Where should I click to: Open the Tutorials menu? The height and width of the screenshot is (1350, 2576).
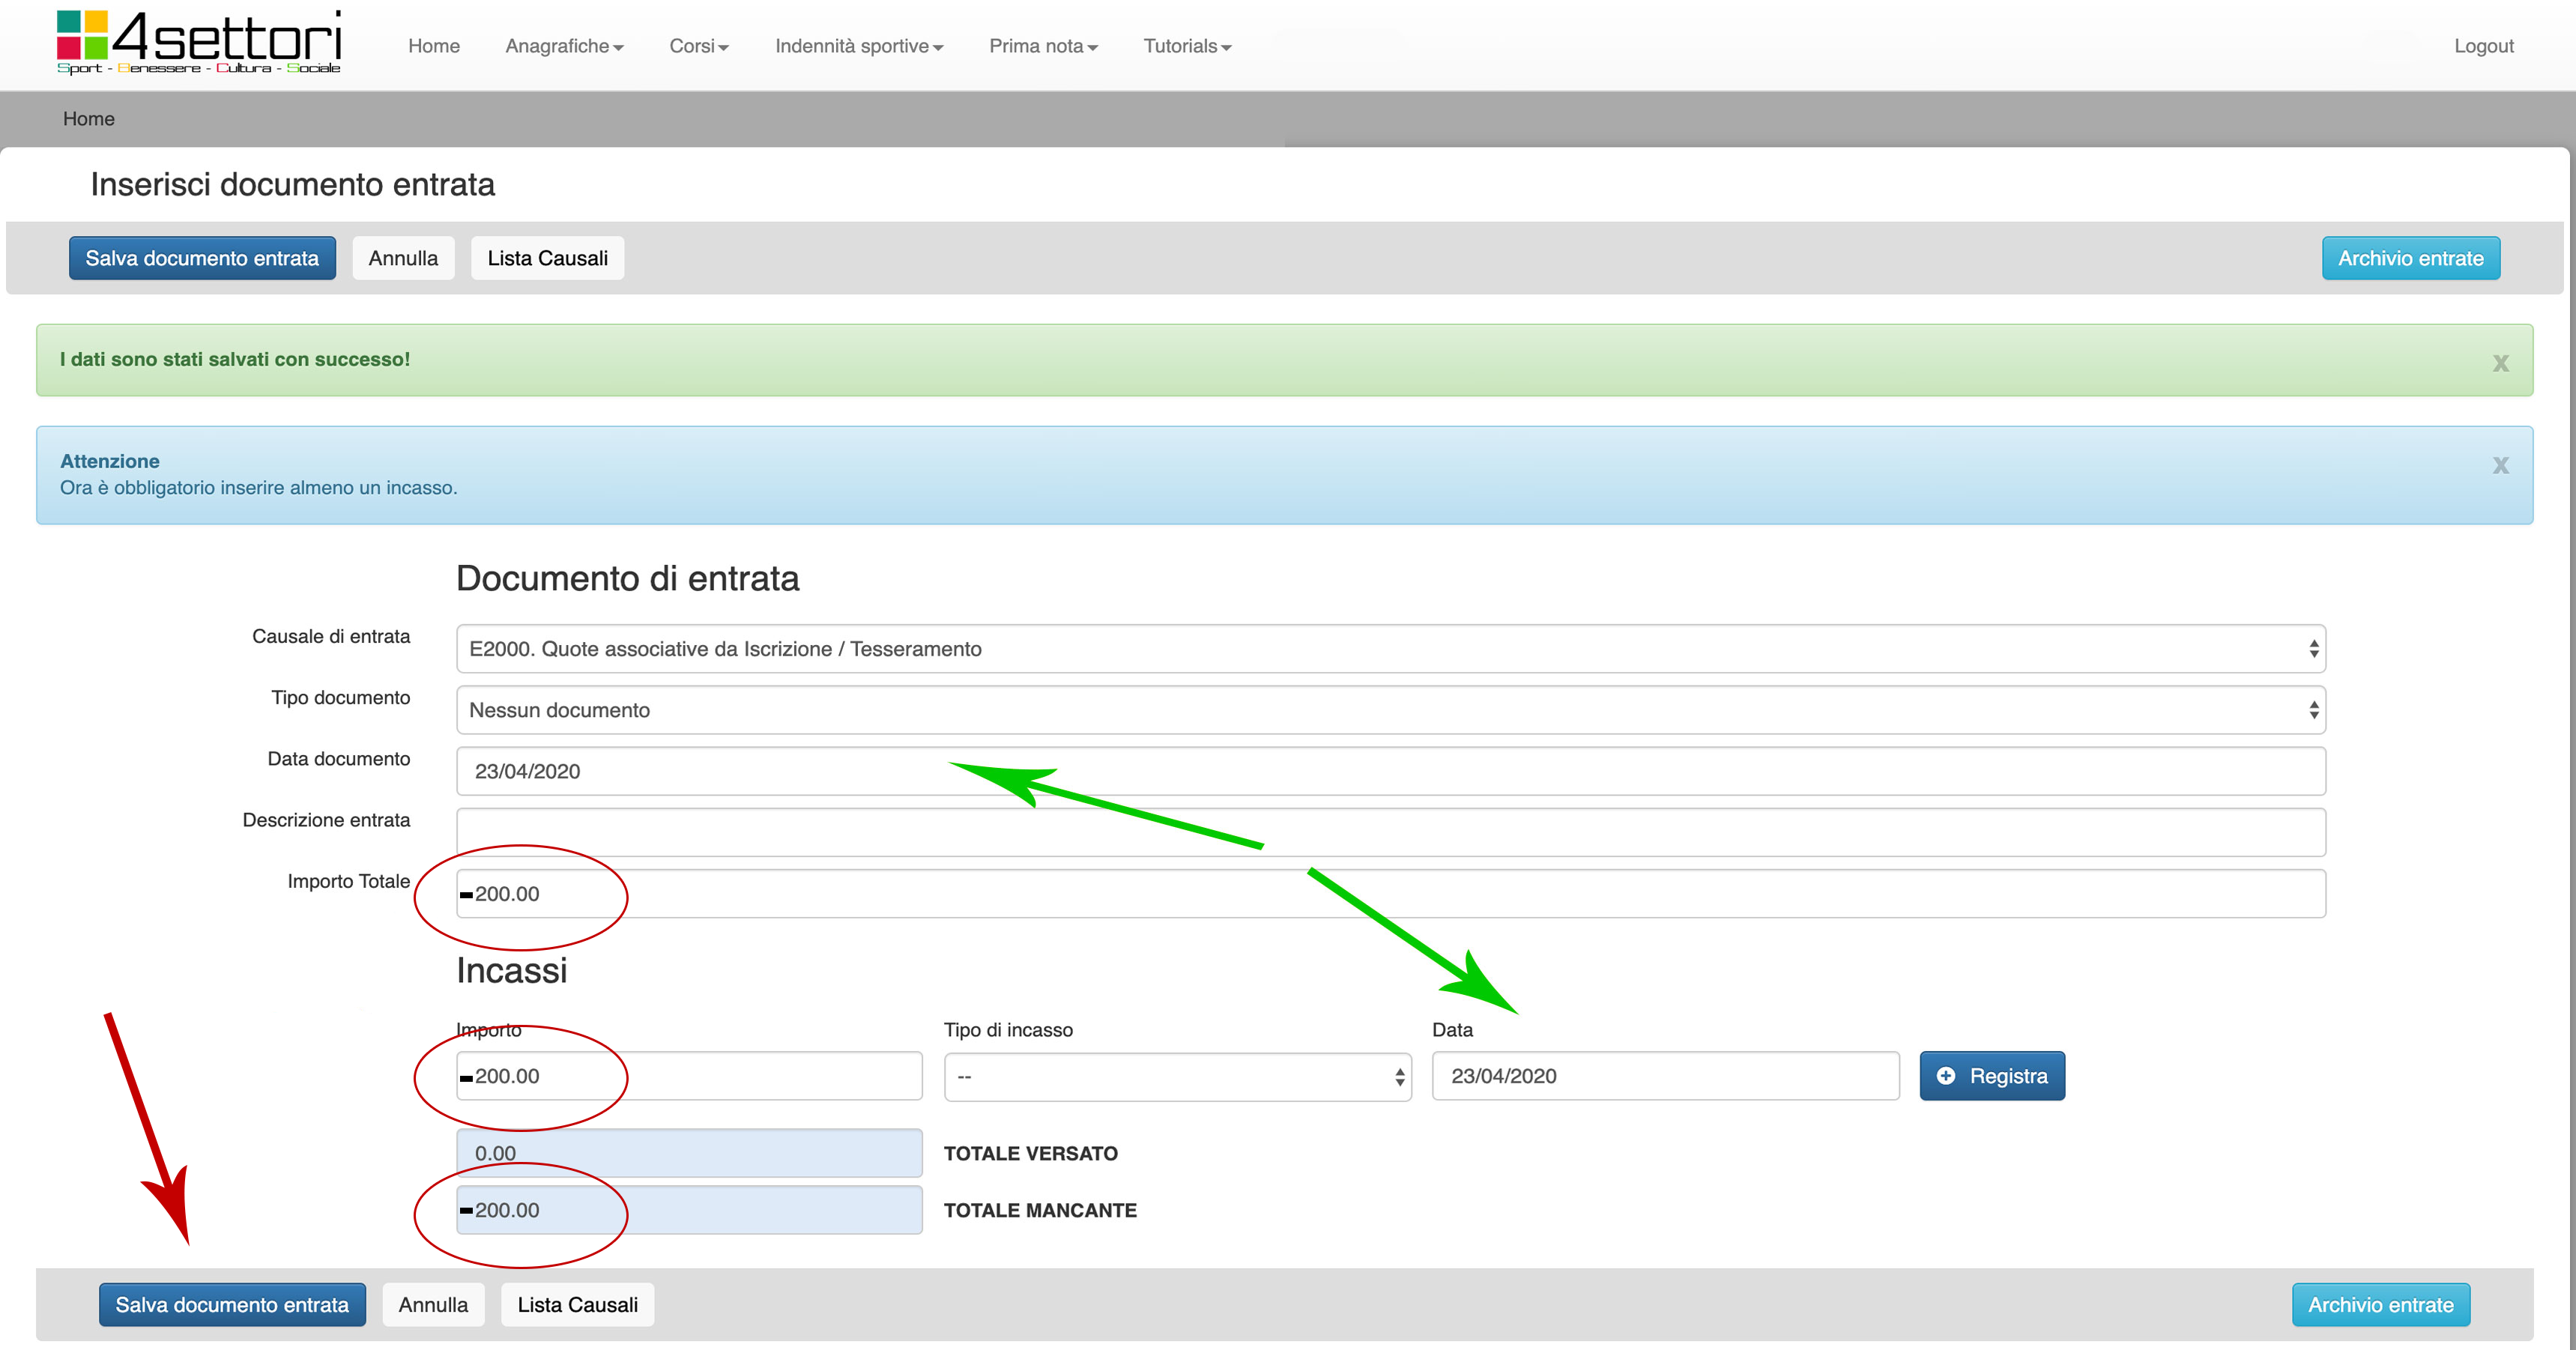(1186, 46)
